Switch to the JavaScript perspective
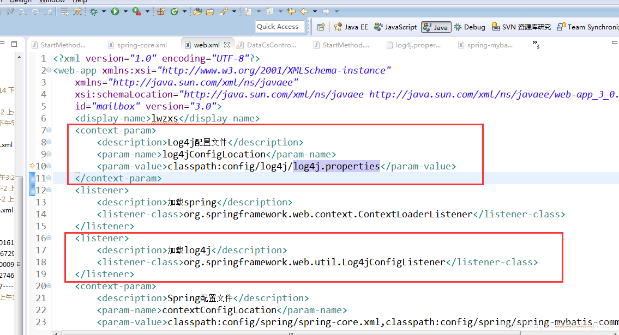 395,27
